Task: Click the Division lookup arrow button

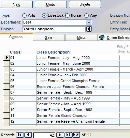Action: coord(89,29)
